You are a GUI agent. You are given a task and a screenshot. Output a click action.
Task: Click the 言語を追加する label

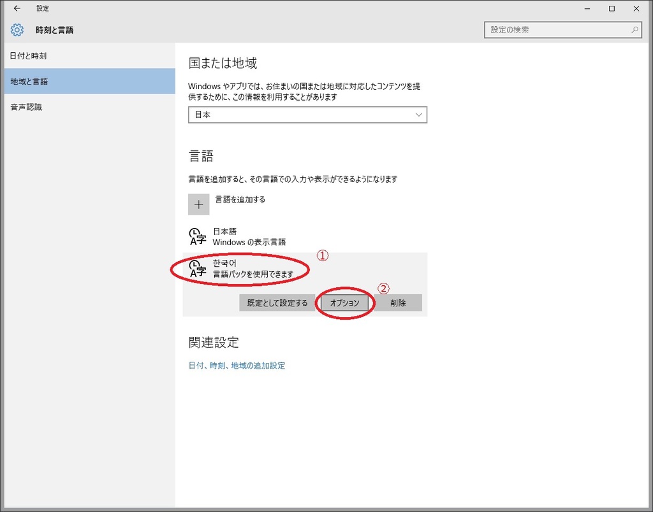(240, 200)
